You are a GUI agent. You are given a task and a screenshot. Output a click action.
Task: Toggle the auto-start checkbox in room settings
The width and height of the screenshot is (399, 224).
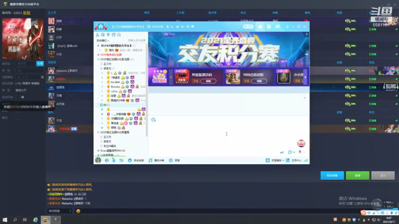(x=17, y=97)
